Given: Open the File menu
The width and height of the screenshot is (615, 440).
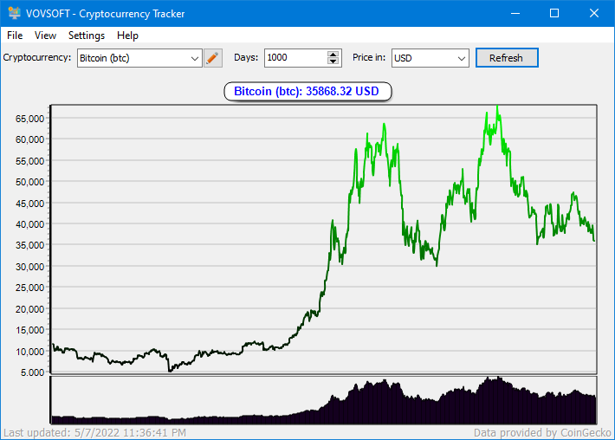Looking at the screenshot, I should (x=15, y=36).
